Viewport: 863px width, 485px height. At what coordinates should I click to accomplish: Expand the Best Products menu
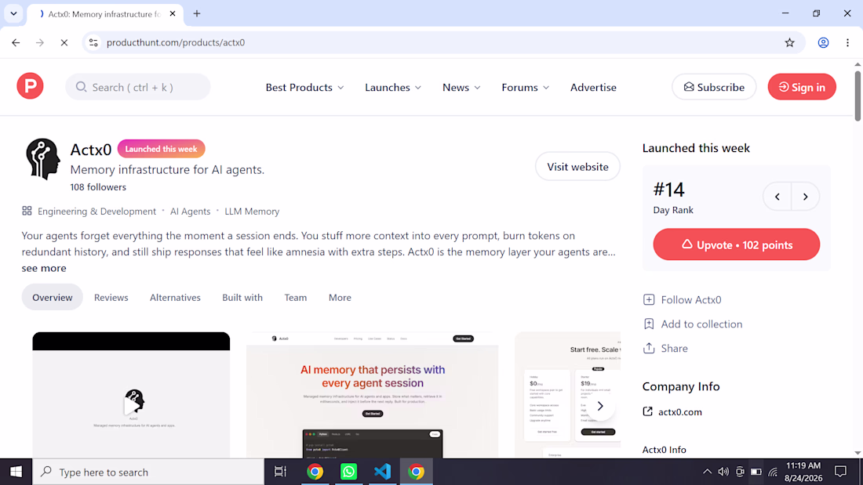click(305, 88)
